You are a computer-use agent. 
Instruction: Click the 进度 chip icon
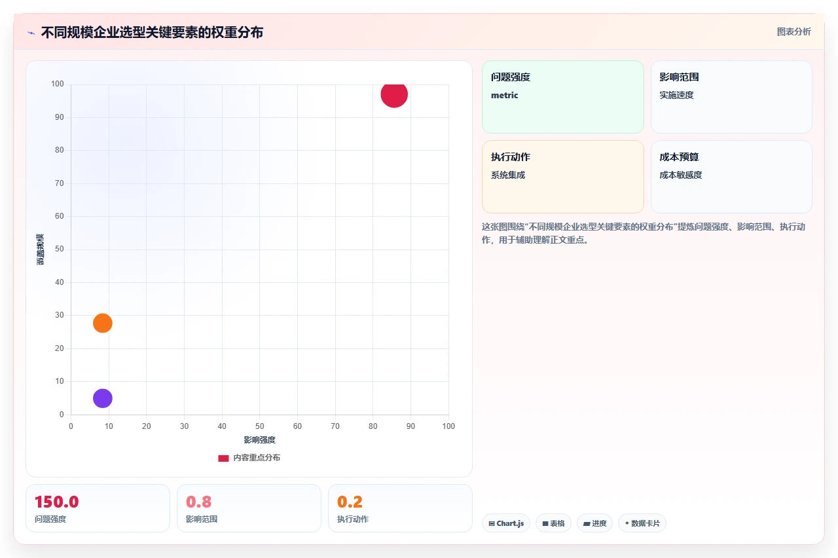coord(586,524)
